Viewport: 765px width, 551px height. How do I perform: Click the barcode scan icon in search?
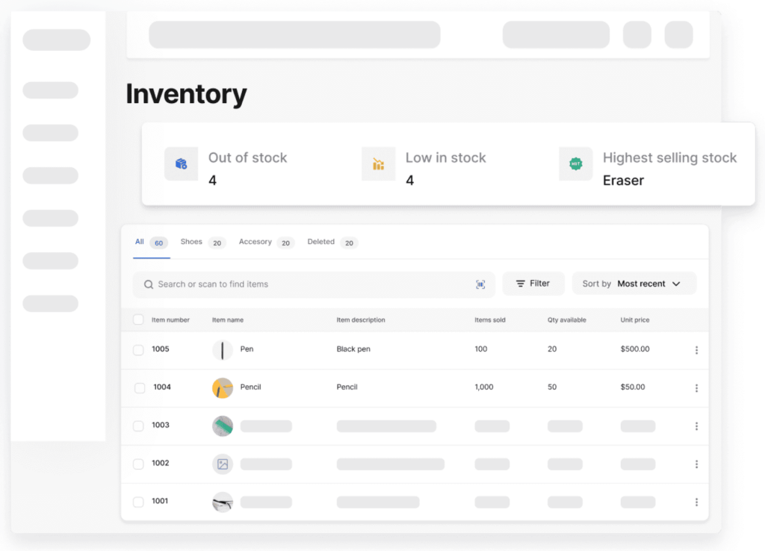pyautogui.click(x=480, y=284)
